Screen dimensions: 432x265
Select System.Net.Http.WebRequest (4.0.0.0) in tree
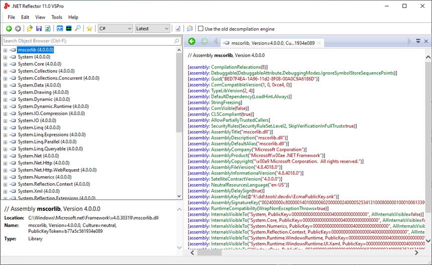pos(57,170)
